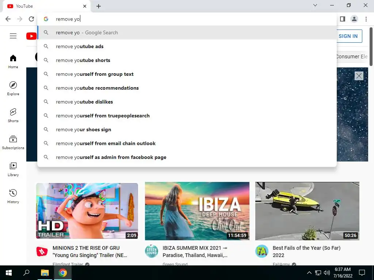The height and width of the screenshot is (280, 374).
Task: Open the Best Fails video thumbnail
Action: point(307,211)
